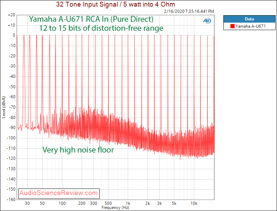The width and height of the screenshot is (277, 211).
Task: Click the -10 level axis tick label
Action: point(12,46)
